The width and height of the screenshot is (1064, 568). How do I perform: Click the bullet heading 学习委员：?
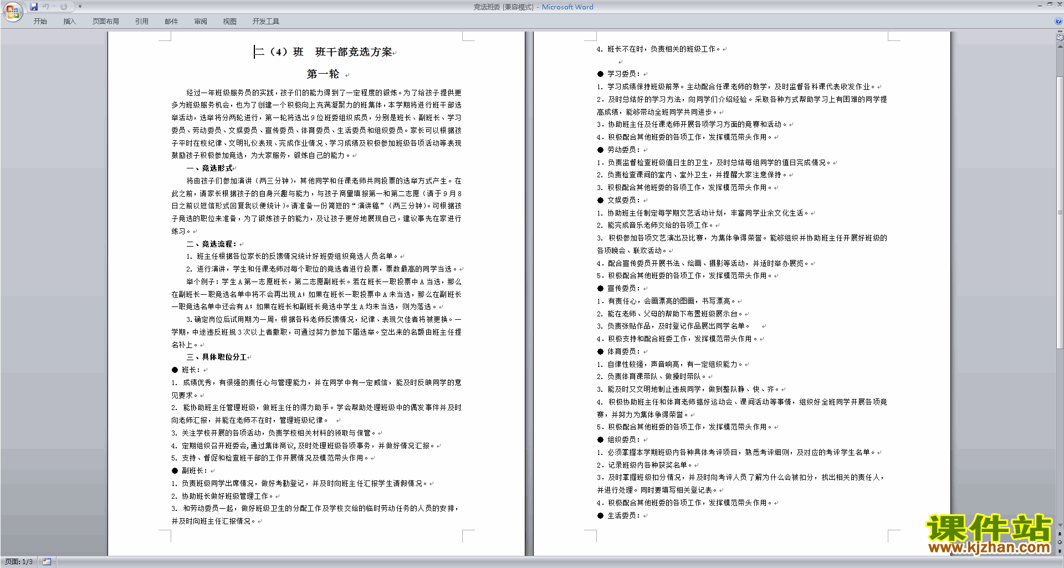pyautogui.click(x=624, y=74)
